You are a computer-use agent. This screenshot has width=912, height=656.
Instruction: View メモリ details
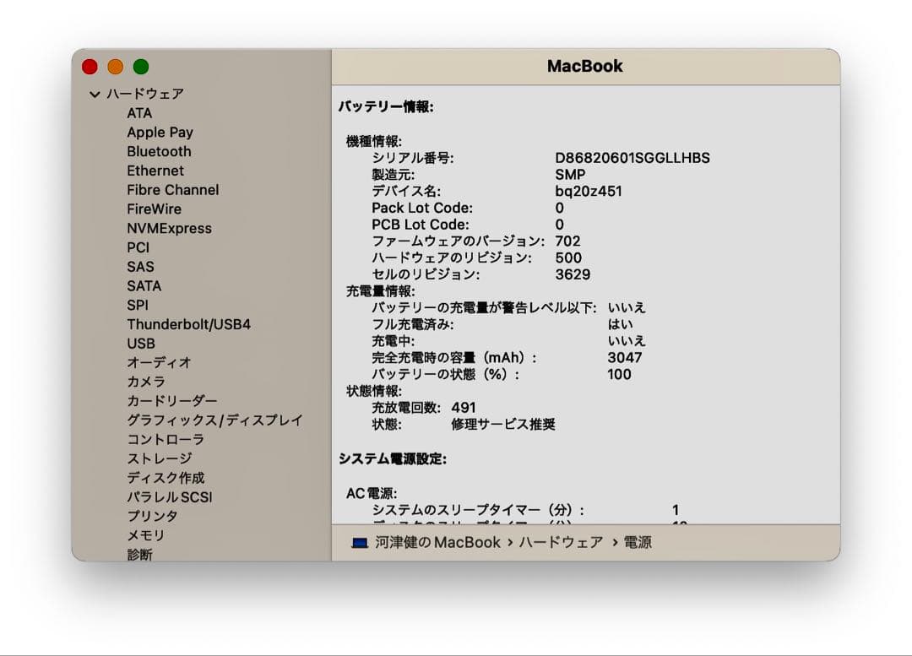click(x=144, y=535)
